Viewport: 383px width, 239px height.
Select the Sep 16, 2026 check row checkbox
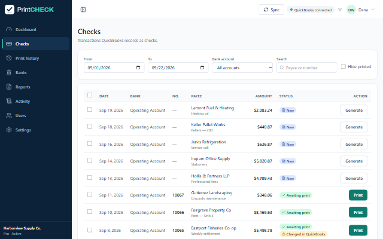(90, 143)
